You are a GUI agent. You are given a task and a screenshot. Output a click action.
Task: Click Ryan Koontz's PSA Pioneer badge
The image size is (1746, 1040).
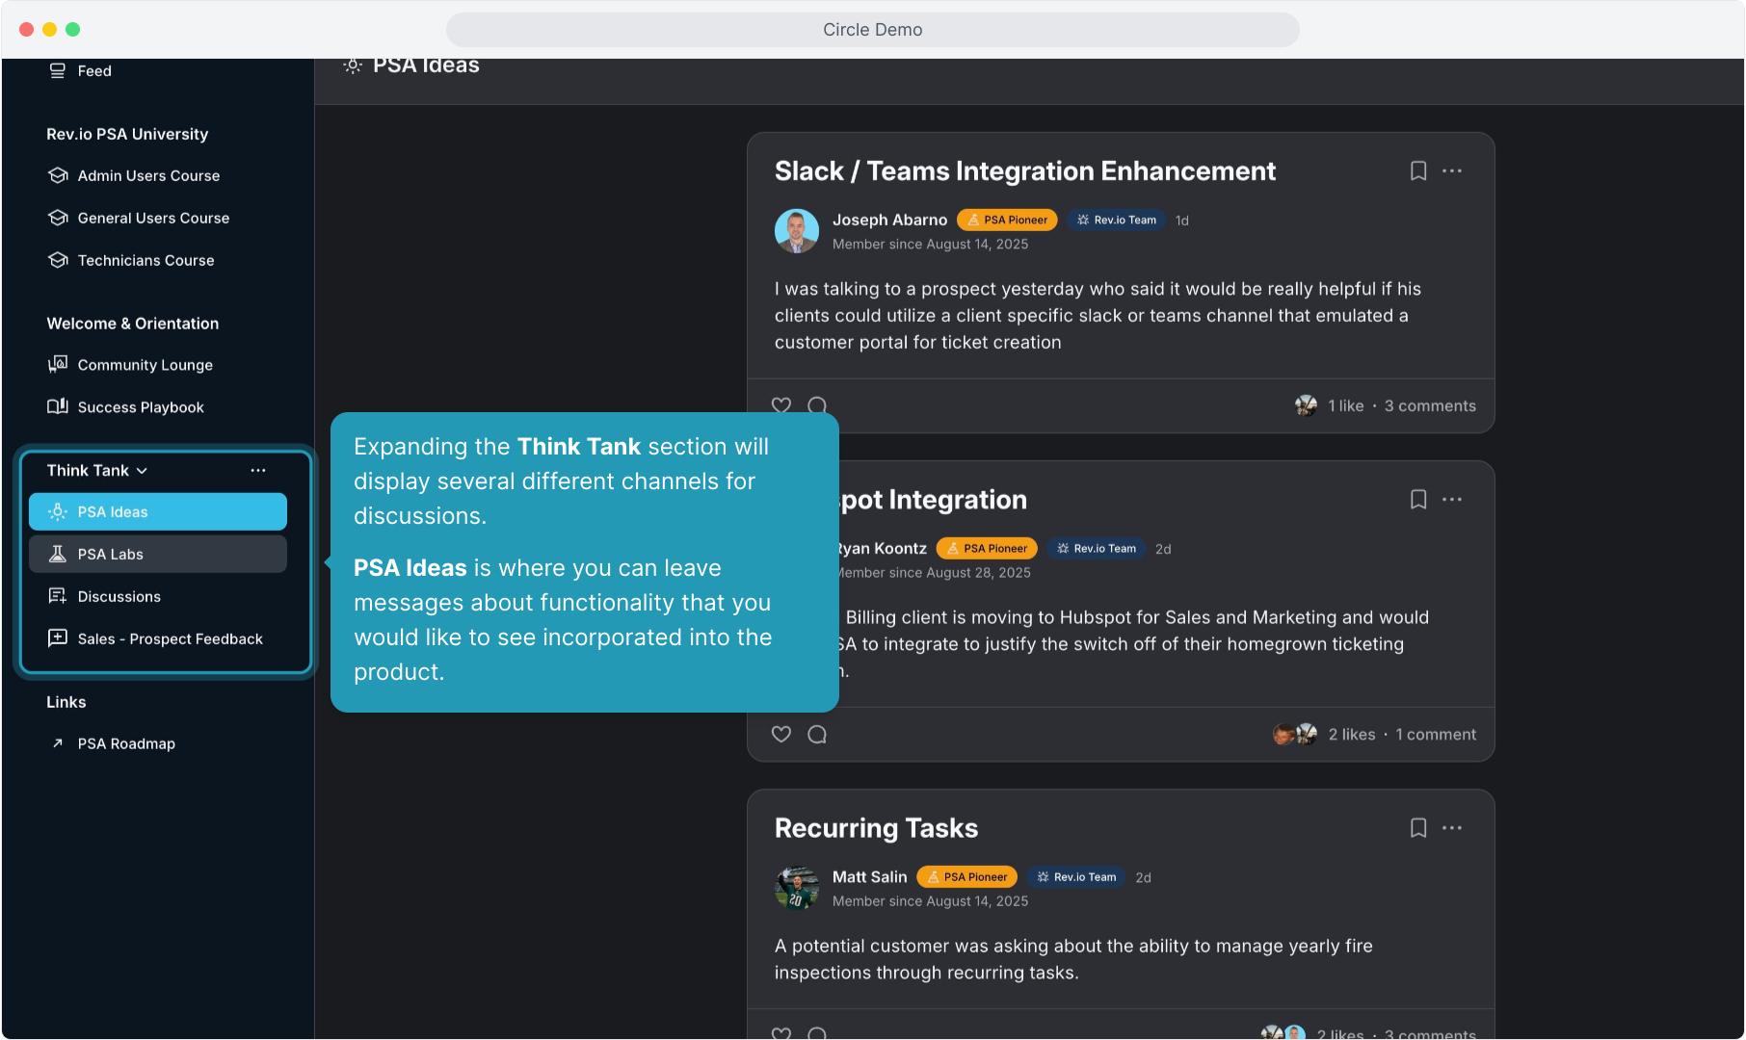(x=987, y=549)
